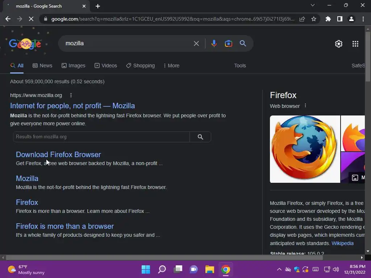The width and height of the screenshot is (371, 278).
Task: Click Chrome icon on taskbar
Action: 226,269
